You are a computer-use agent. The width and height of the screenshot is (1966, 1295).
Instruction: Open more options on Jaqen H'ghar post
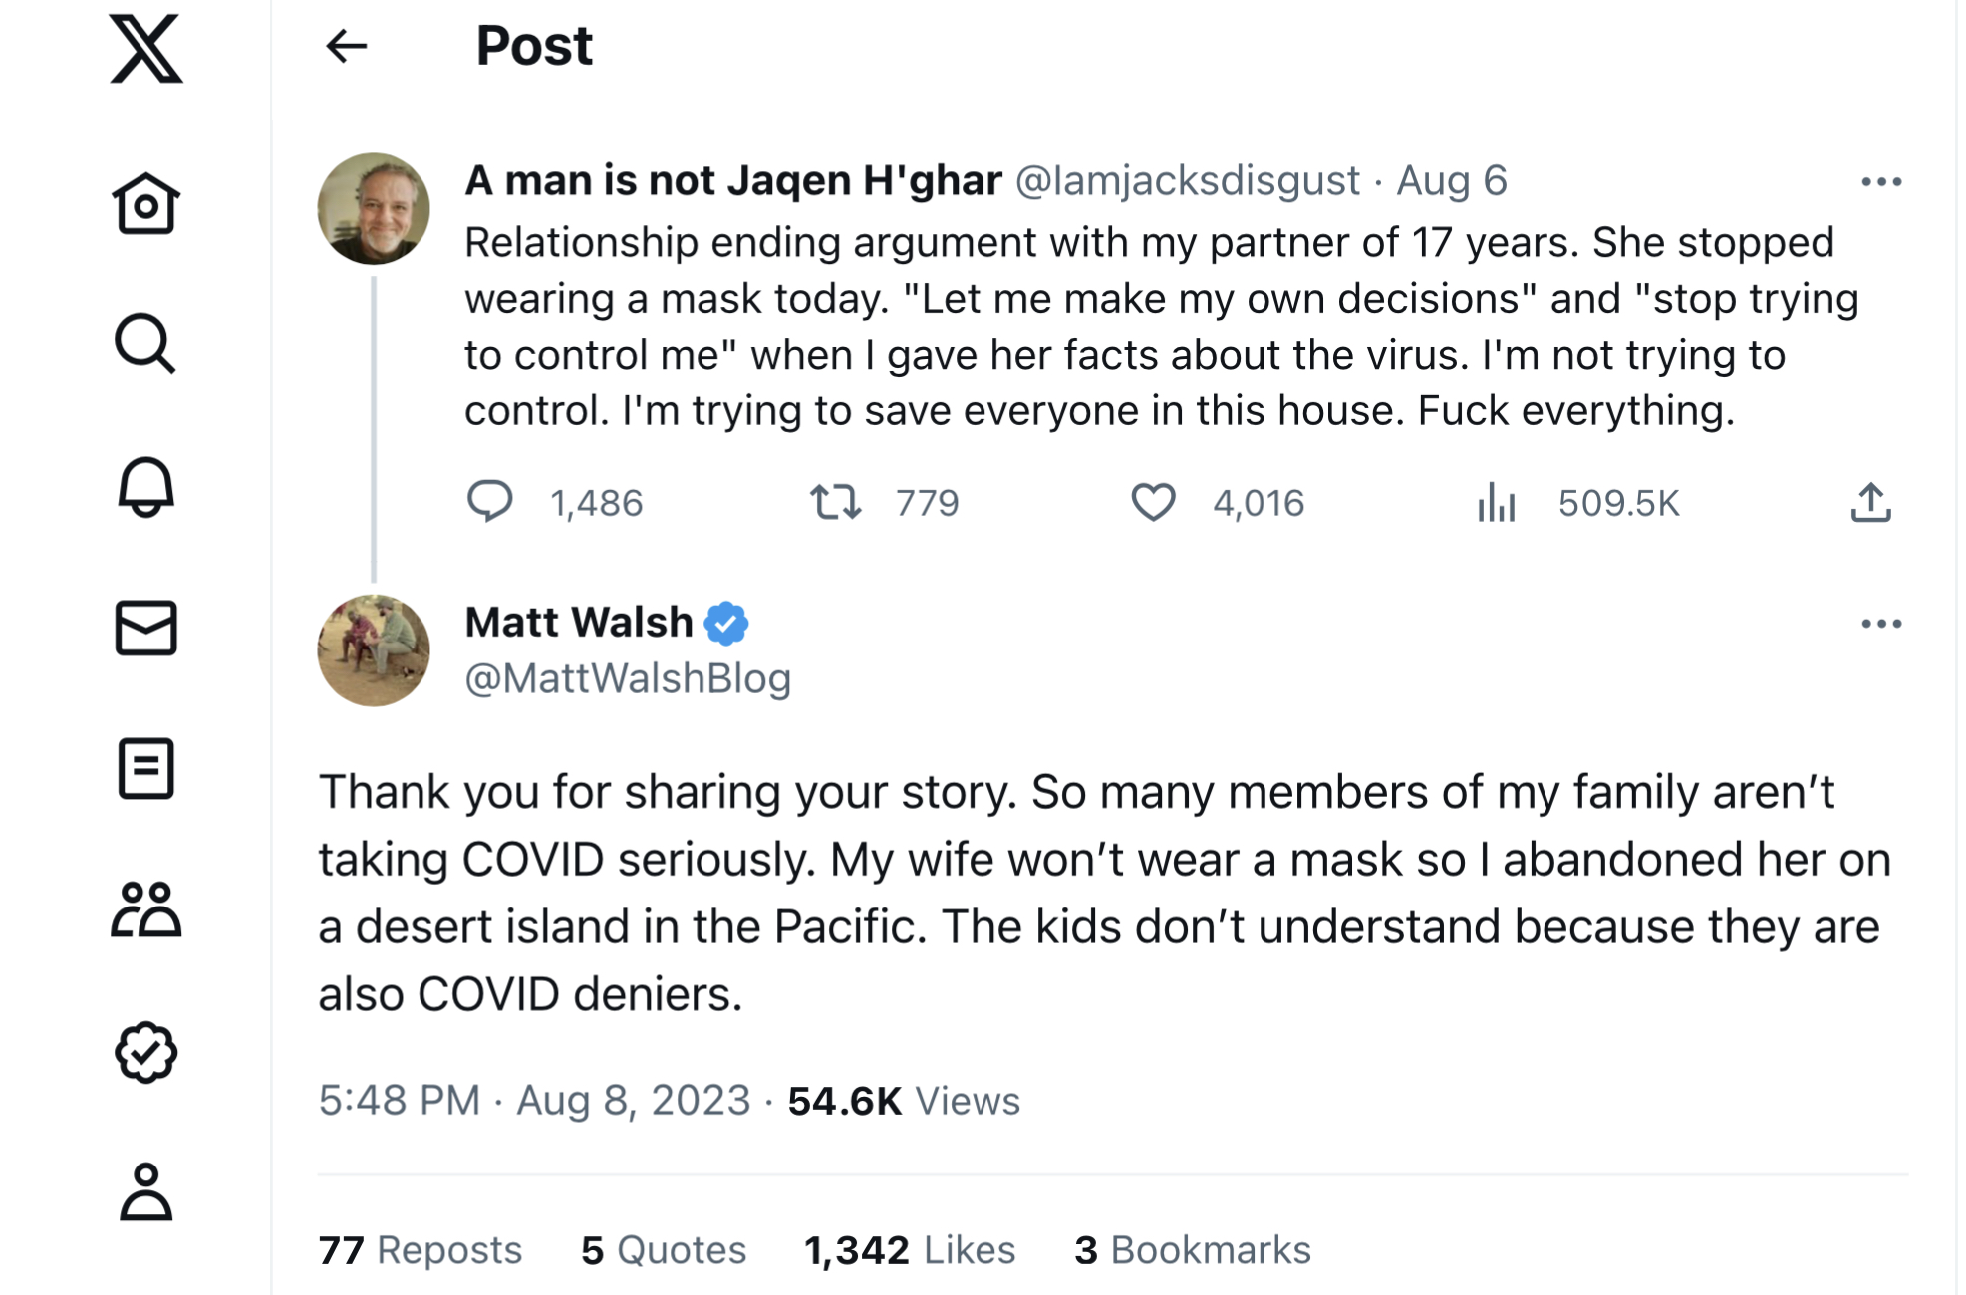click(x=1880, y=182)
